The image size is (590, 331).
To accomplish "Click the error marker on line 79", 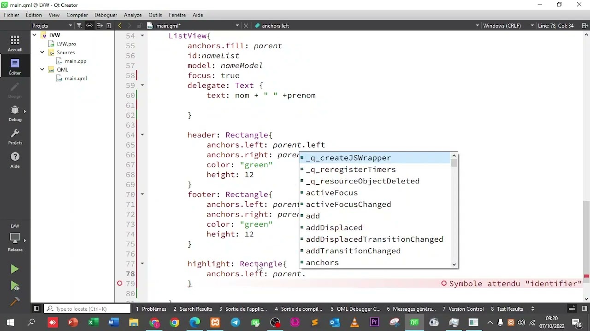I will tap(120, 283).
